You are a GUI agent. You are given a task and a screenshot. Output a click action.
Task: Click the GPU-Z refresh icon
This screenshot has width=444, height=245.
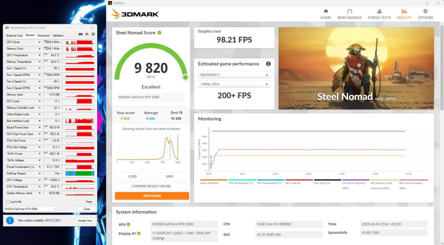(87, 34)
